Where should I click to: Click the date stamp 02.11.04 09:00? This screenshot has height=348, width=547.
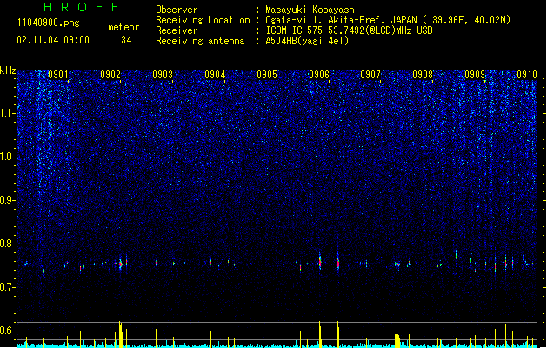tap(53, 40)
